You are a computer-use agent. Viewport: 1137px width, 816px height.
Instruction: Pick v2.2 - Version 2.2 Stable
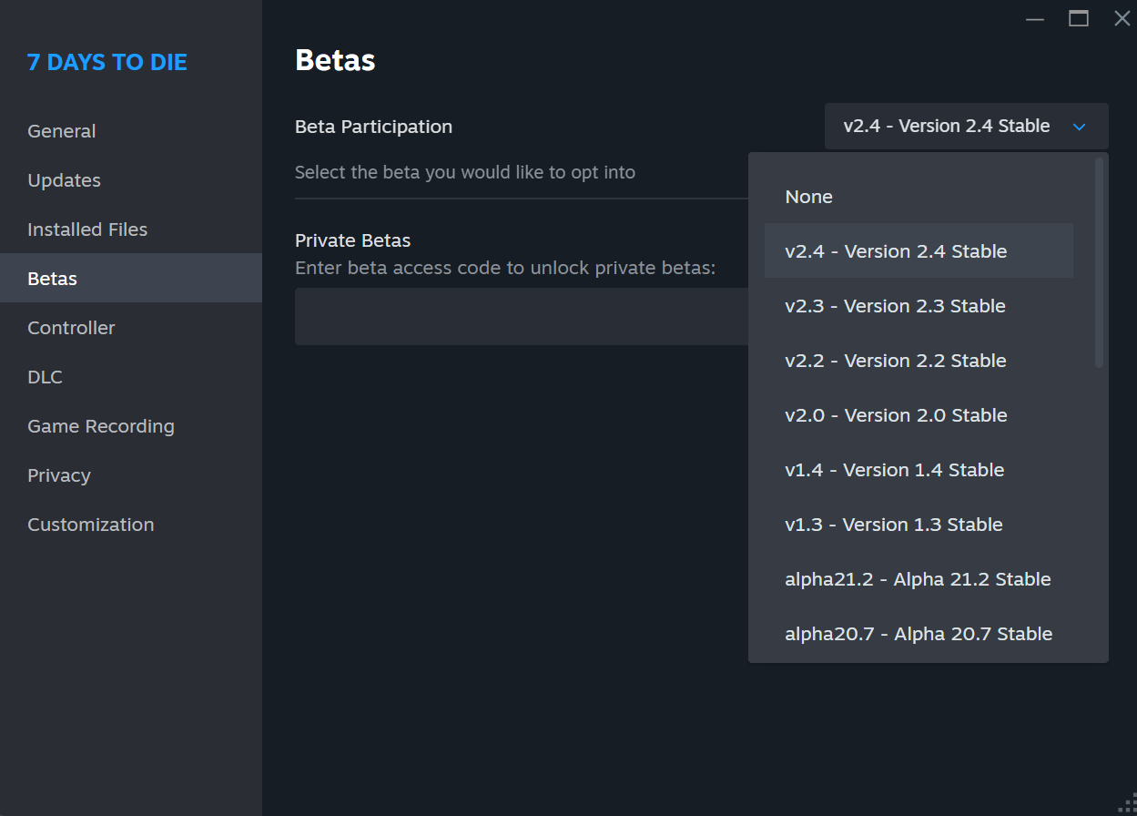(x=895, y=361)
